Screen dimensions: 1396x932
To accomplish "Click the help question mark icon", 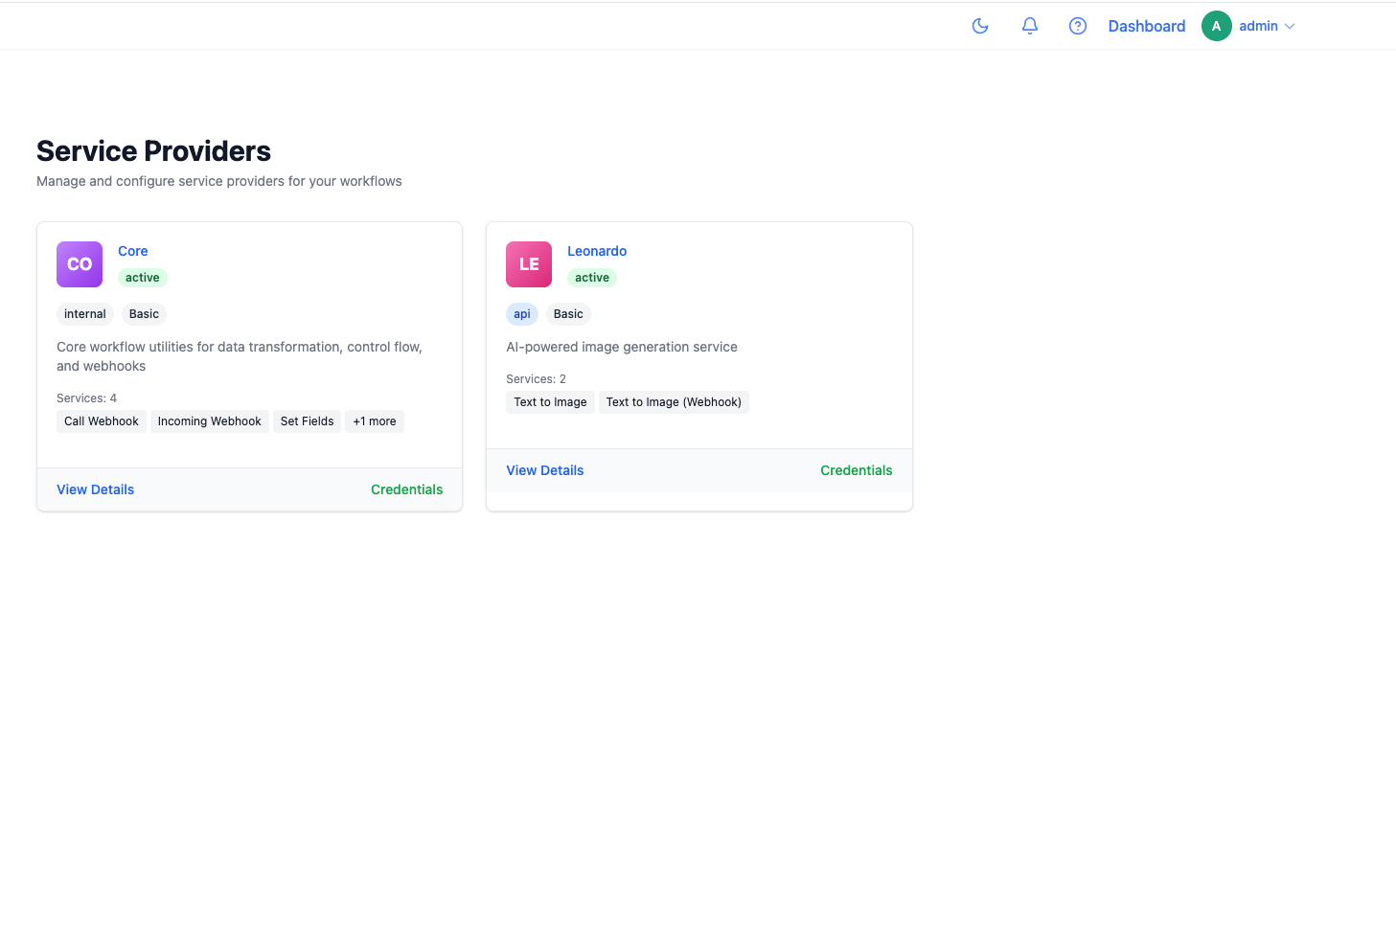I will 1078,26.
